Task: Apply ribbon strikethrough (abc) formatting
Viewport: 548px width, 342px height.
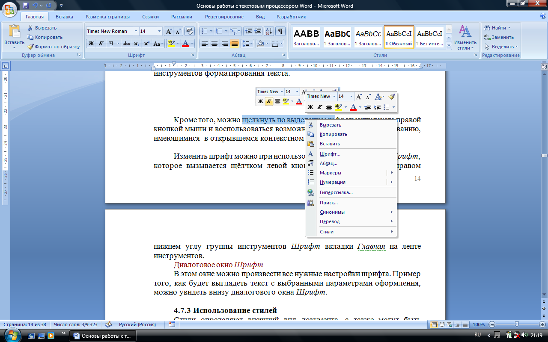Action: pos(126,44)
